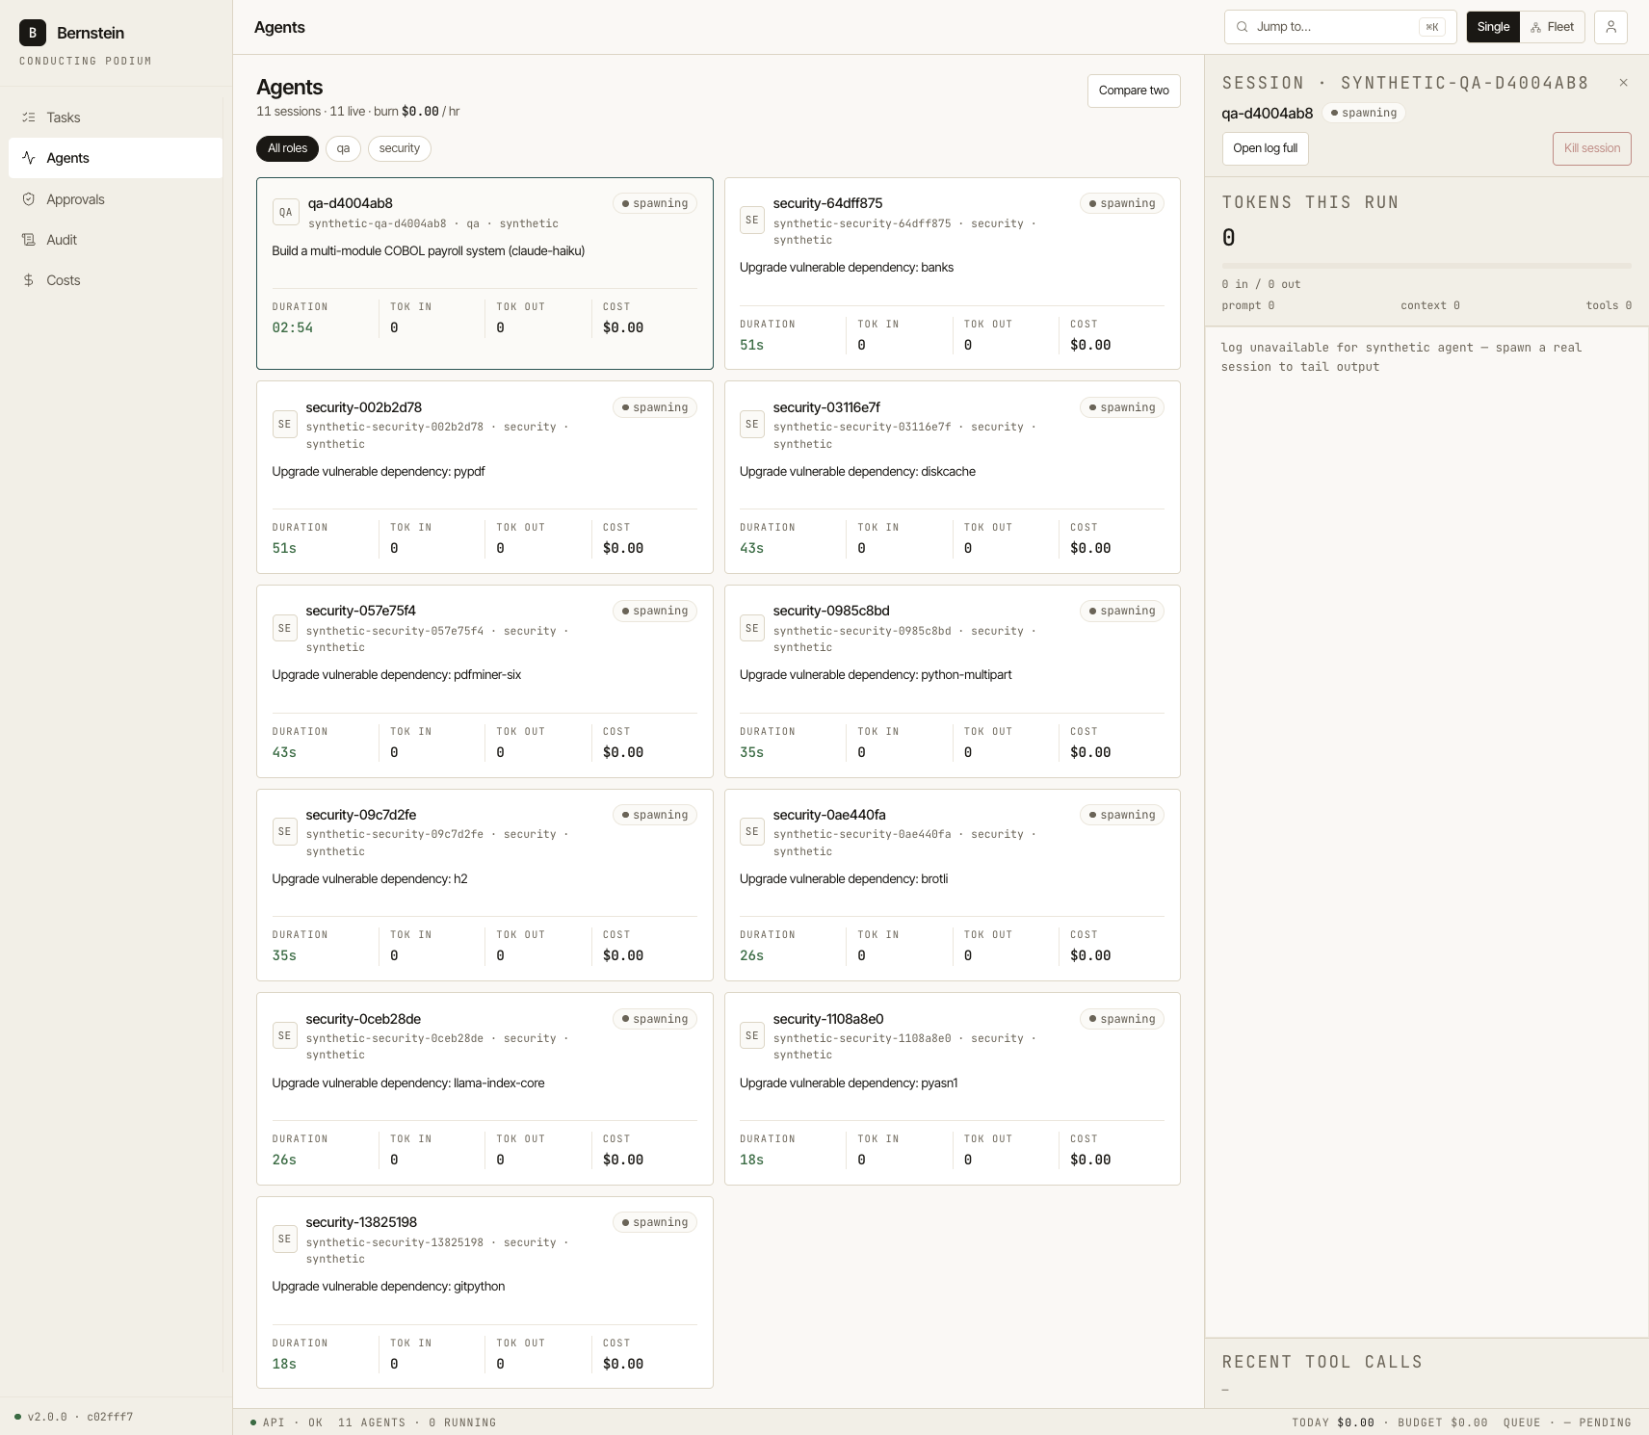Click the SE badge on security-64dff875 card
Viewport: 1649px width, 1435px height.
(752, 220)
